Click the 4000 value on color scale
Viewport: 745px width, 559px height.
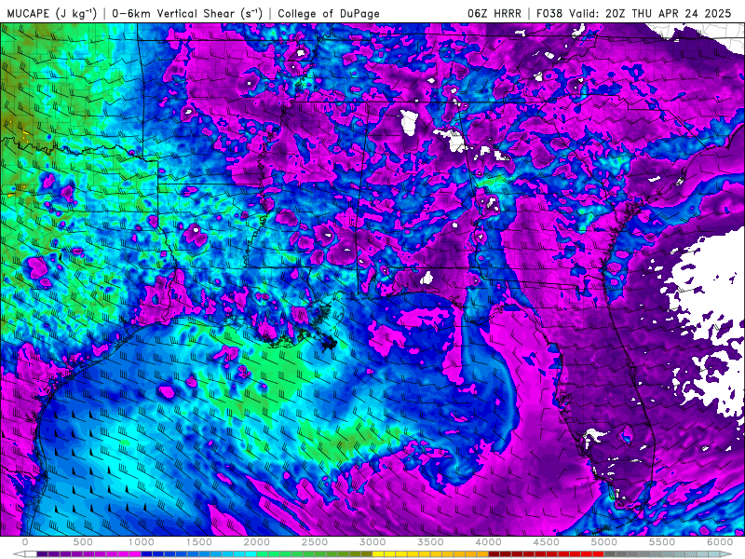(x=488, y=542)
